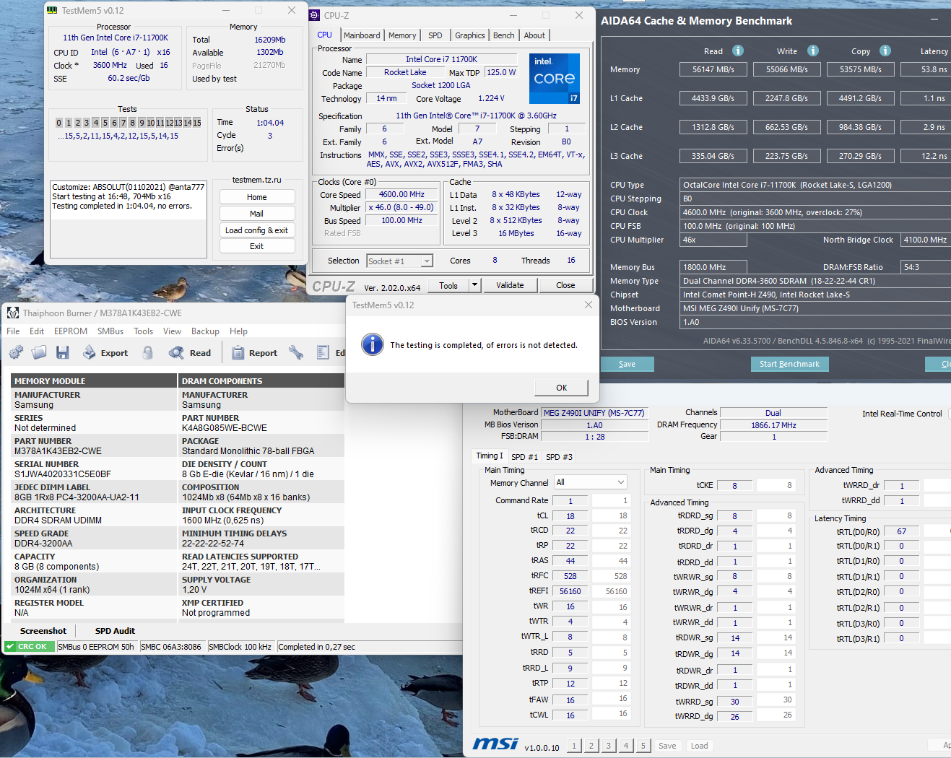Click the info icon next to Copy
This screenshot has width=951, height=758.
(885, 51)
